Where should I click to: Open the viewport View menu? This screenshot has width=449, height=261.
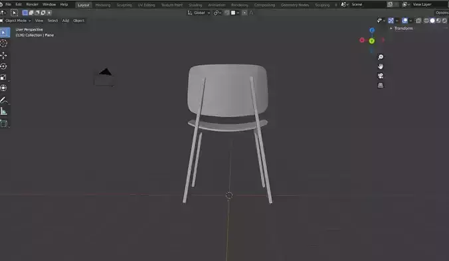39,21
